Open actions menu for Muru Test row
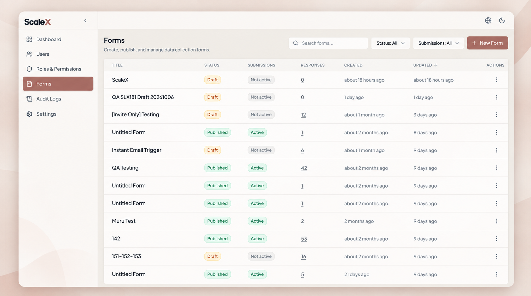531x296 pixels. (x=497, y=221)
